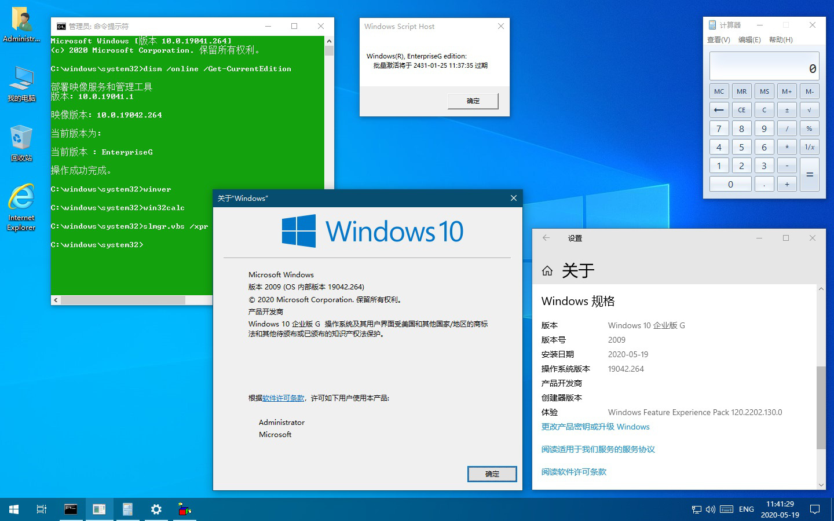Click OK in Windows Script Host dialog
Screen dimensions: 834x521
coord(473,101)
